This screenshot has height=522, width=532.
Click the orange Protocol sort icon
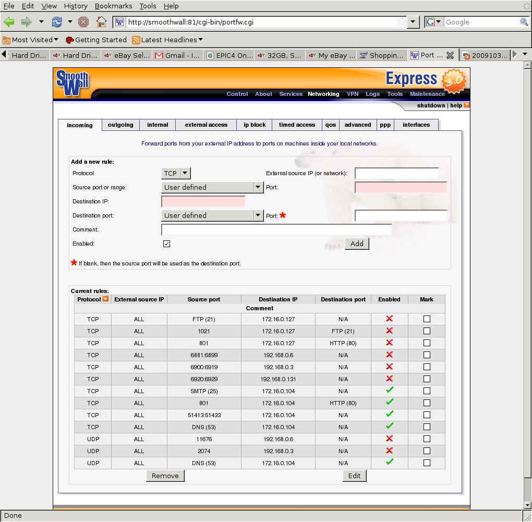(x=105, y=299)
